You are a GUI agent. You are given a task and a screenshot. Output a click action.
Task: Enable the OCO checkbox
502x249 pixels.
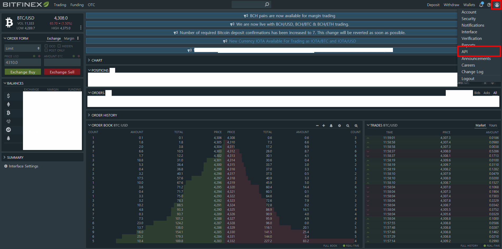[46, 46]
